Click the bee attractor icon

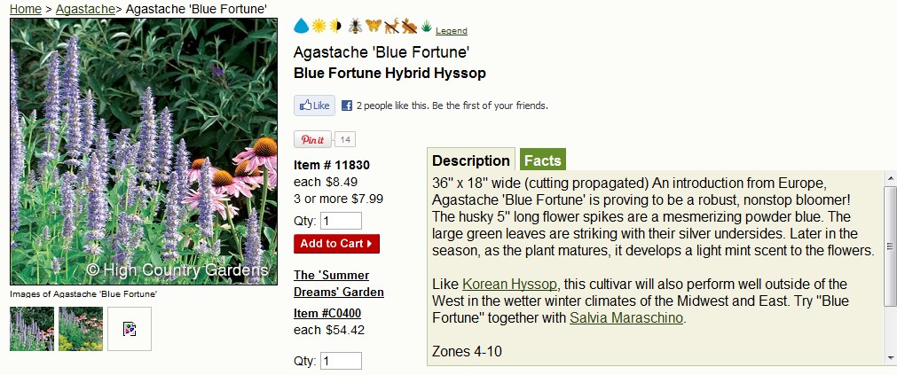[355, 26]
